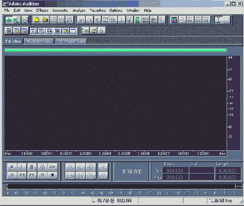Click the View End time field
The width and height of the screenshot is (244, 206).
202,177
